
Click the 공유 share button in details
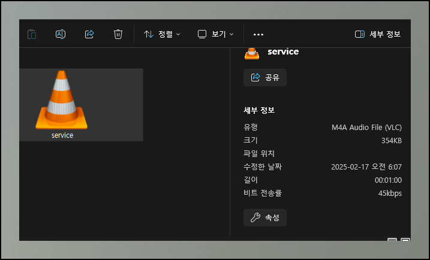(265, 77)
